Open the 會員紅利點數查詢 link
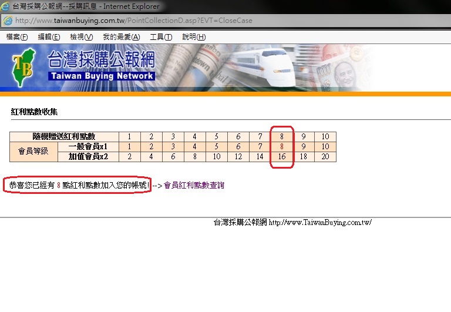The height and width of the screenshot is (312, 451). [x=194, y=185]
